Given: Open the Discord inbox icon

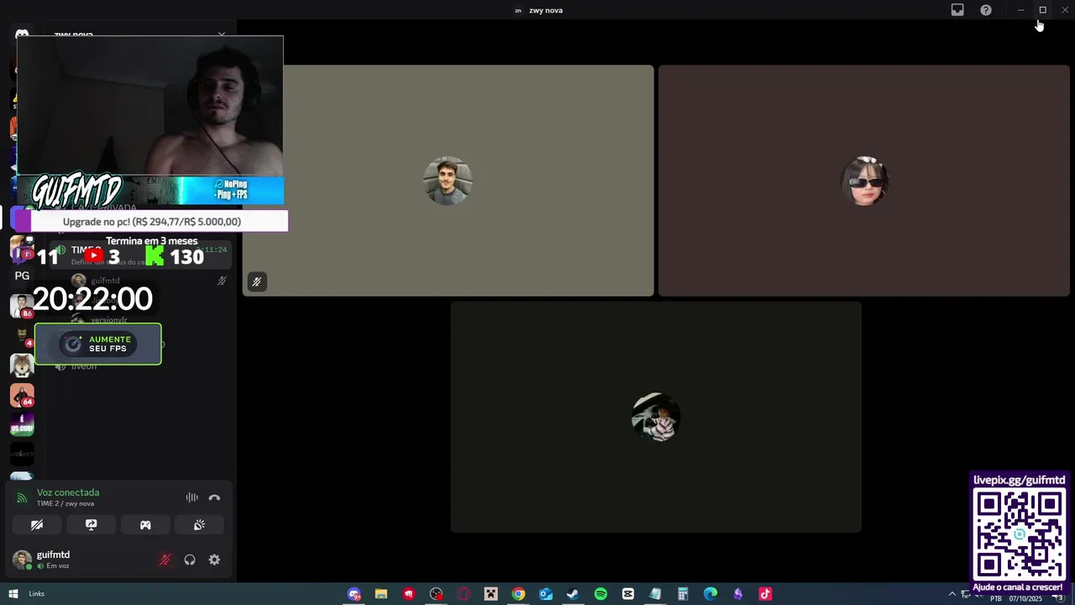Looking at the screenshot, I should [957, 10].
